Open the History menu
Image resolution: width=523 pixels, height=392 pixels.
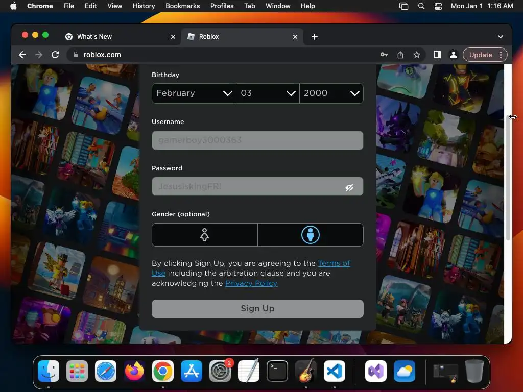144,6
